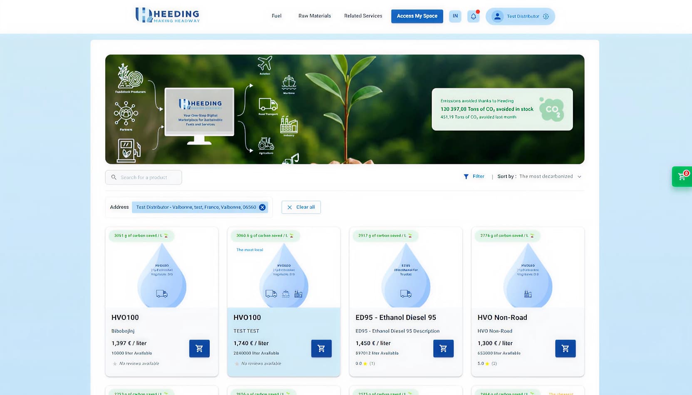Click the user avatar icon in the header
Screen dimensions: 692x395
click(497, 16)
